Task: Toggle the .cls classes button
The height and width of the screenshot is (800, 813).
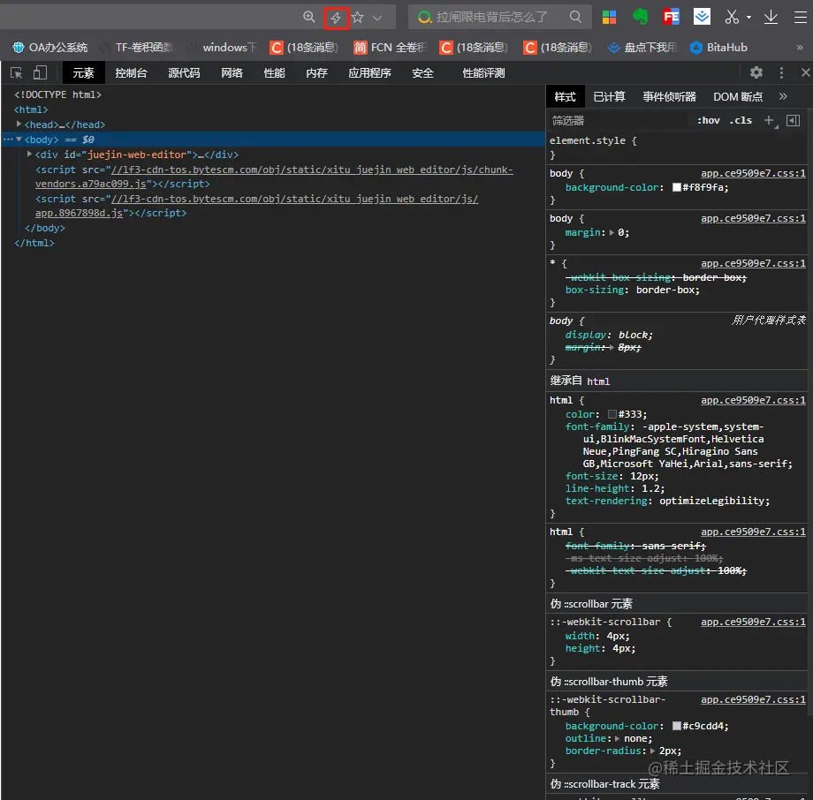Action: (x=741, y=120)
